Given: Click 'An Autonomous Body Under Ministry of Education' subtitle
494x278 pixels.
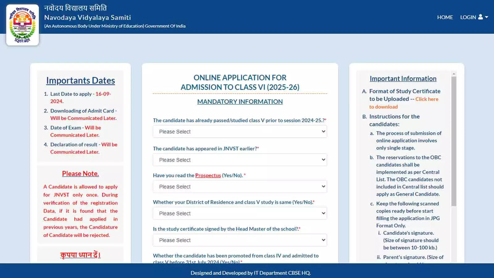Looking at the screenshot, I should coord(115,26).
